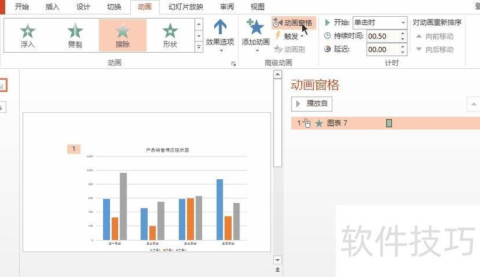Screen dimensions: 480x277
Task: Switch to the 开始 (Home) tab
Action: tap(22, 7)
